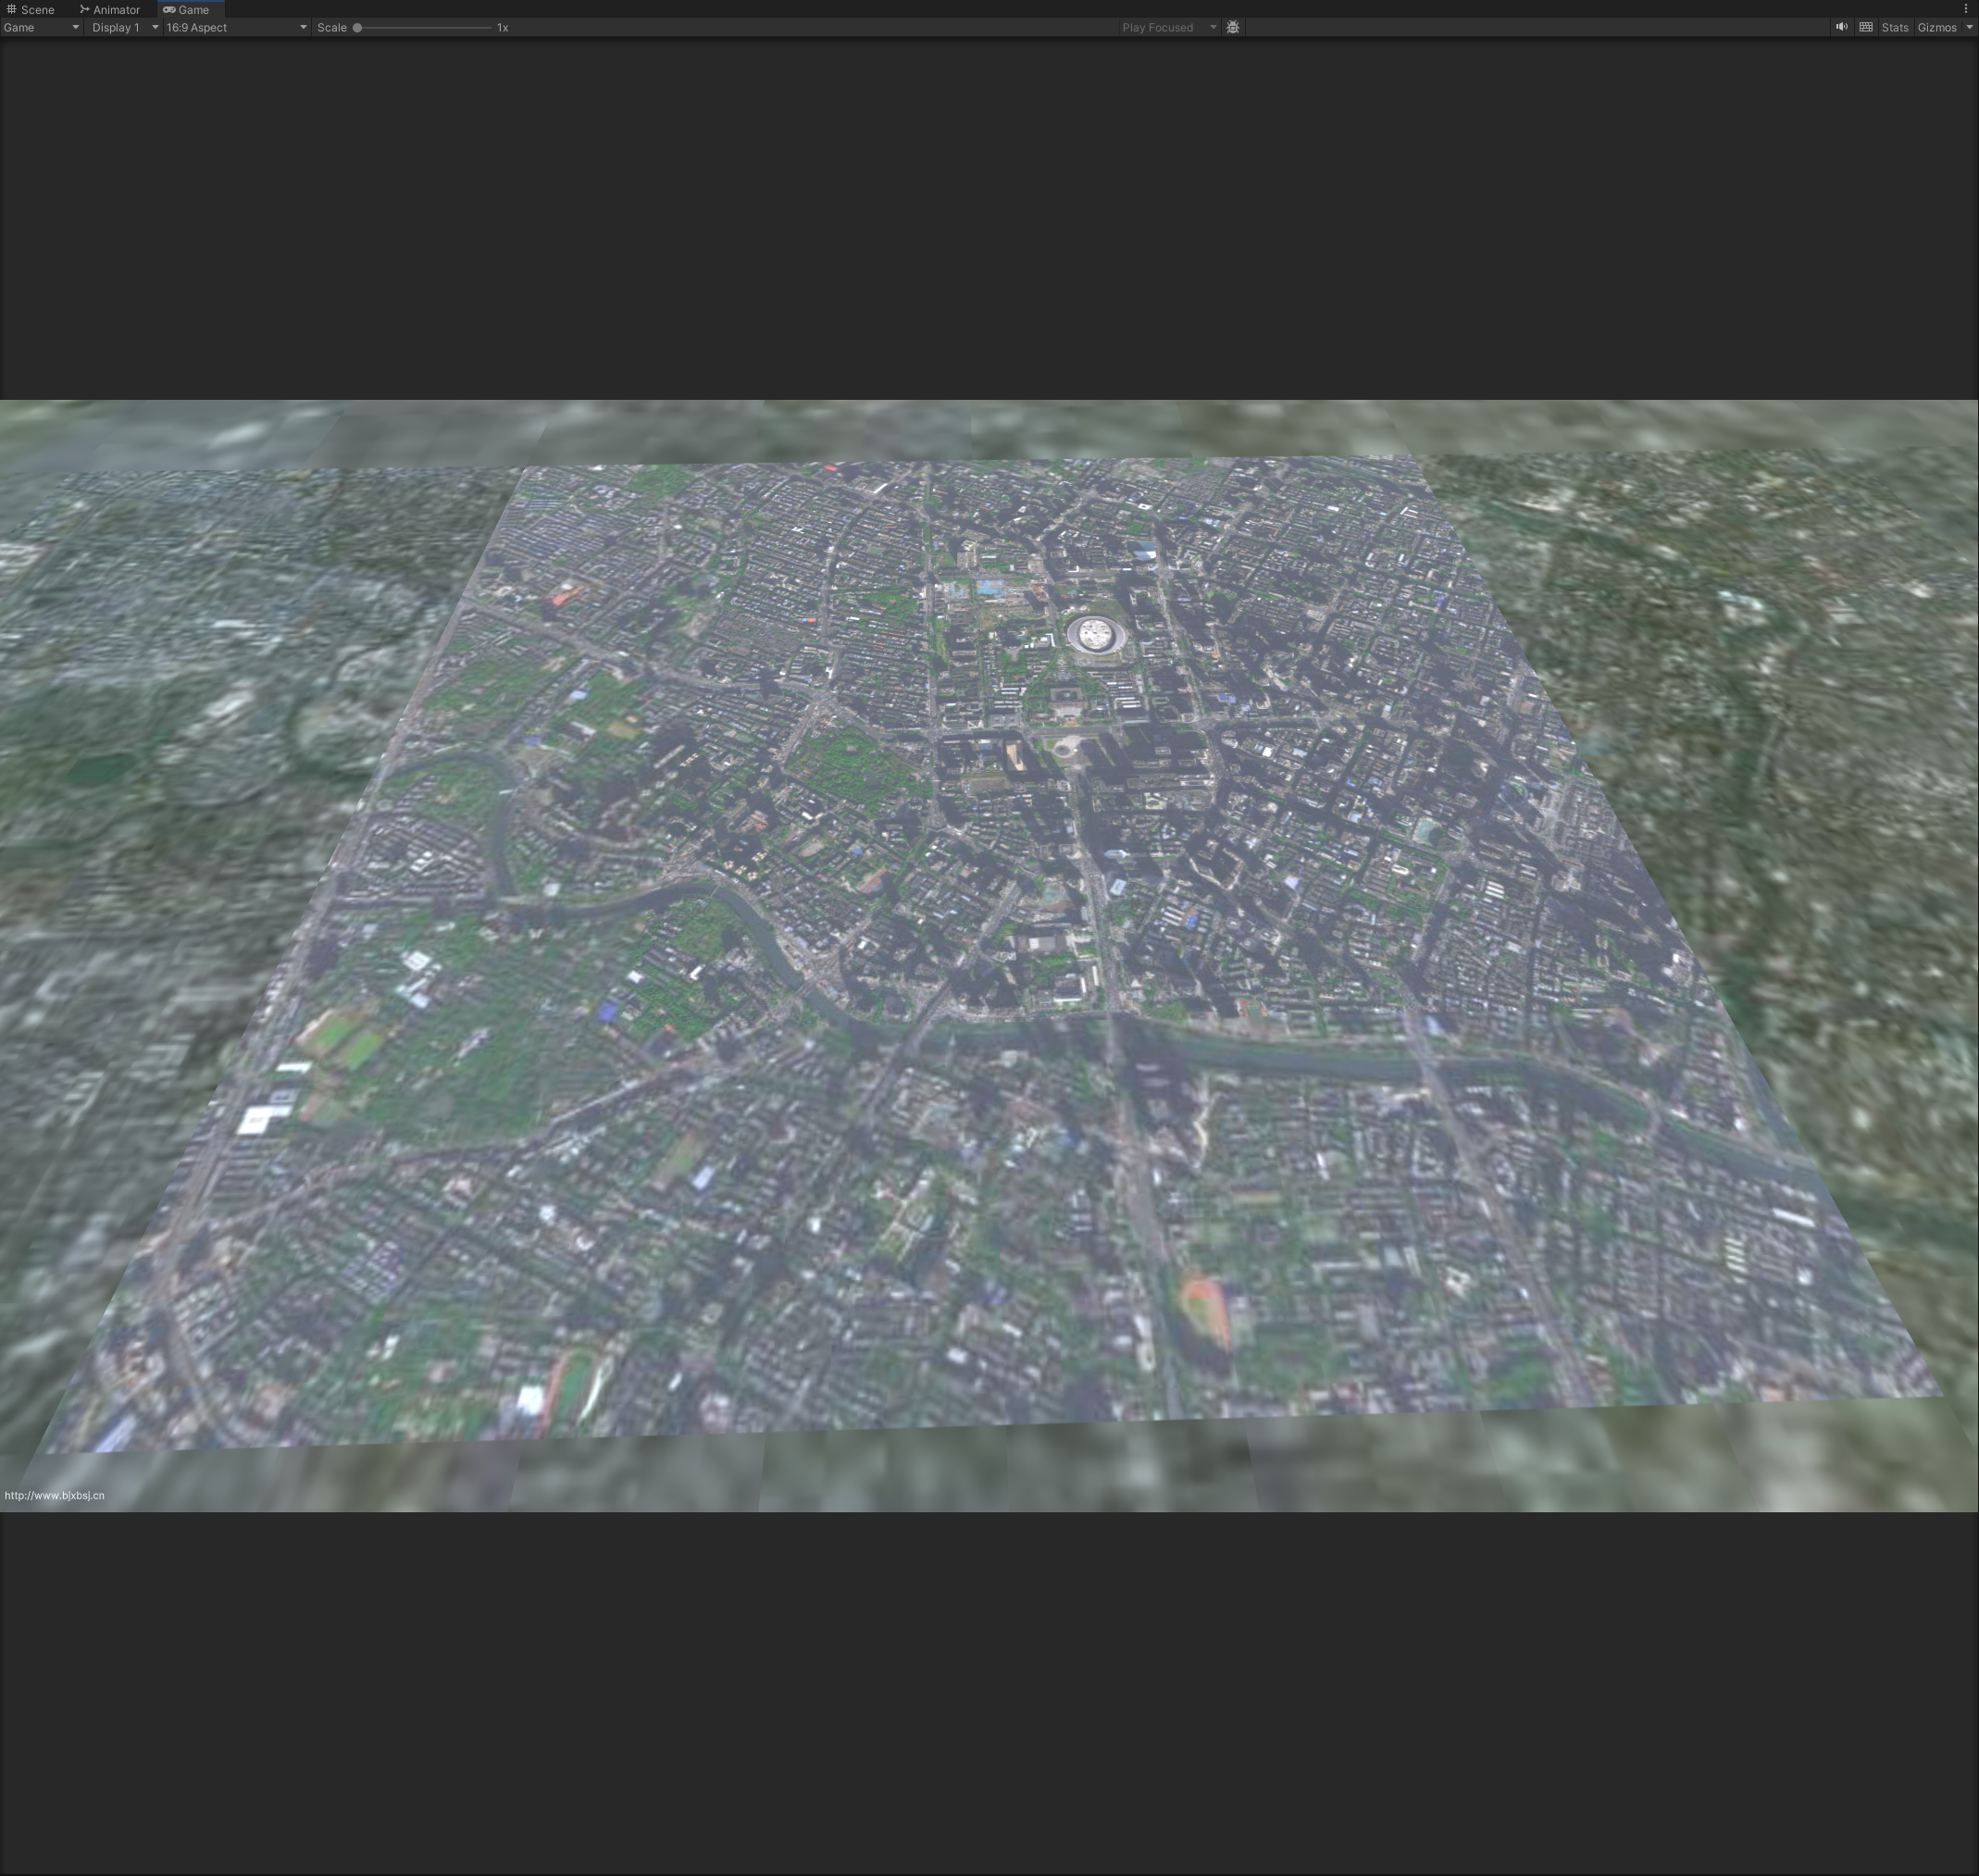Click the debug pause-on-error bug icon
Screen dimensions: 1979x1876
pyautogui.click(x=1233, y=27)
